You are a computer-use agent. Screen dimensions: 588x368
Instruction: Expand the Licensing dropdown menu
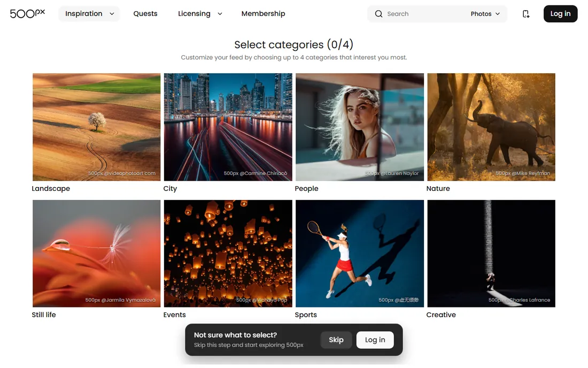(200, 14)
